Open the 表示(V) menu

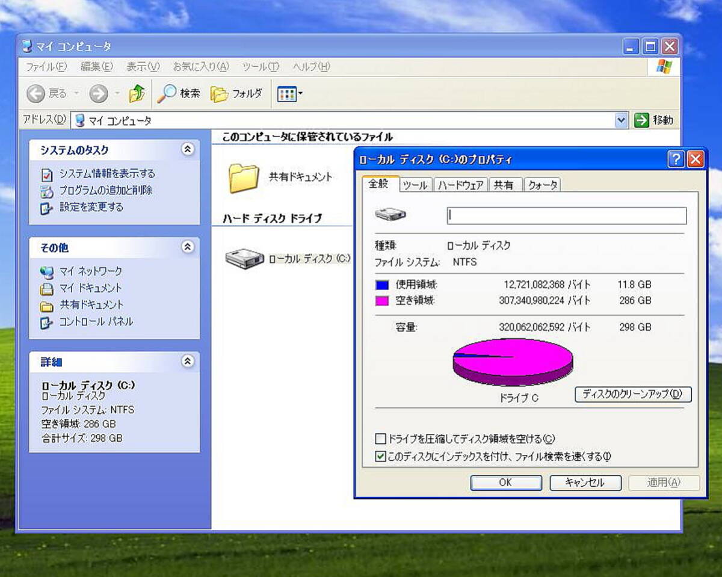click(x=143, y=67)
